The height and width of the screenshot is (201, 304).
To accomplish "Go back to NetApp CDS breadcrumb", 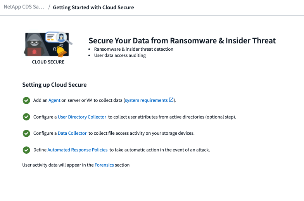I will click(x=24, y=7).
